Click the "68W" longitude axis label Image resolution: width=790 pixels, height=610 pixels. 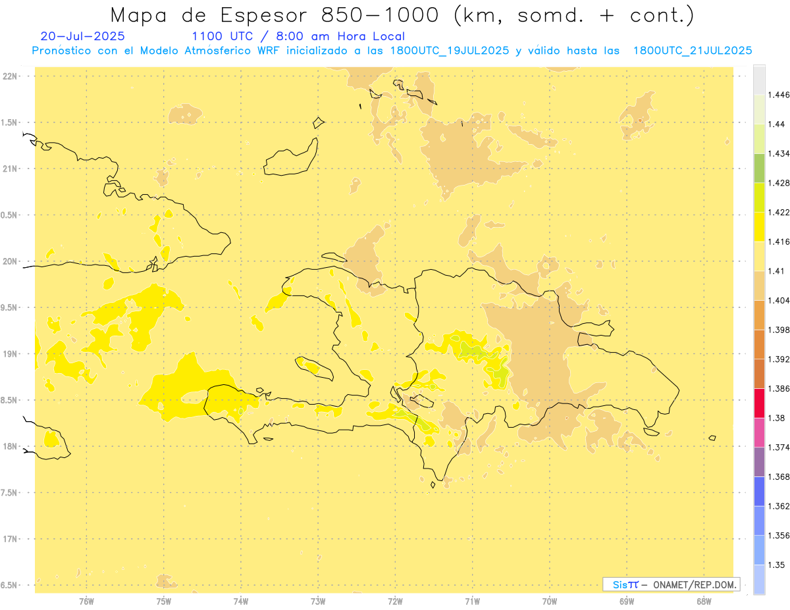[704, 601]
